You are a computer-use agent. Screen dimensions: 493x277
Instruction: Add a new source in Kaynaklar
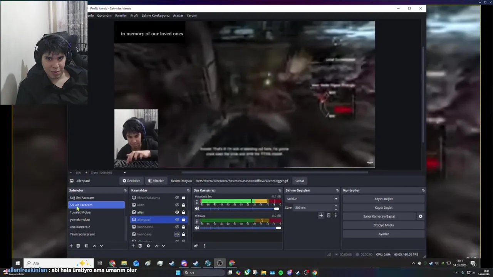point(133,246)
